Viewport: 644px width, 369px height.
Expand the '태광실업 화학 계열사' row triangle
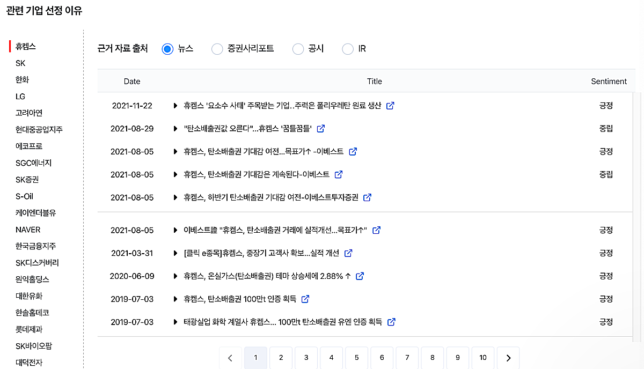coord(175,322)
